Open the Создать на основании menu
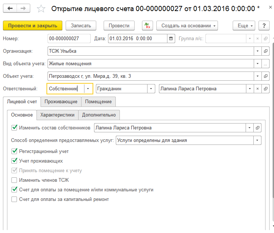The image size is (274, 233). tap(187, 26)
